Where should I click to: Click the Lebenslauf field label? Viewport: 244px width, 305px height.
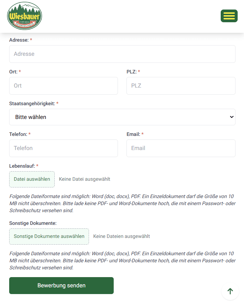pos(21,166)
